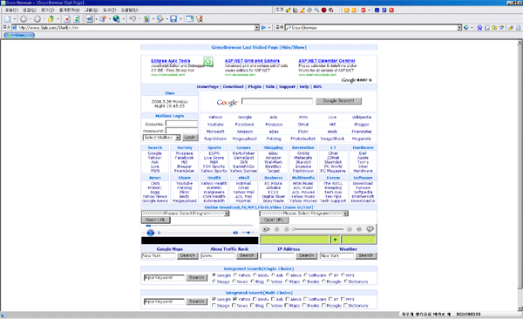Stop loading with the red Stop icon
This screenshot has height=319, width=523.
[67, 19]
